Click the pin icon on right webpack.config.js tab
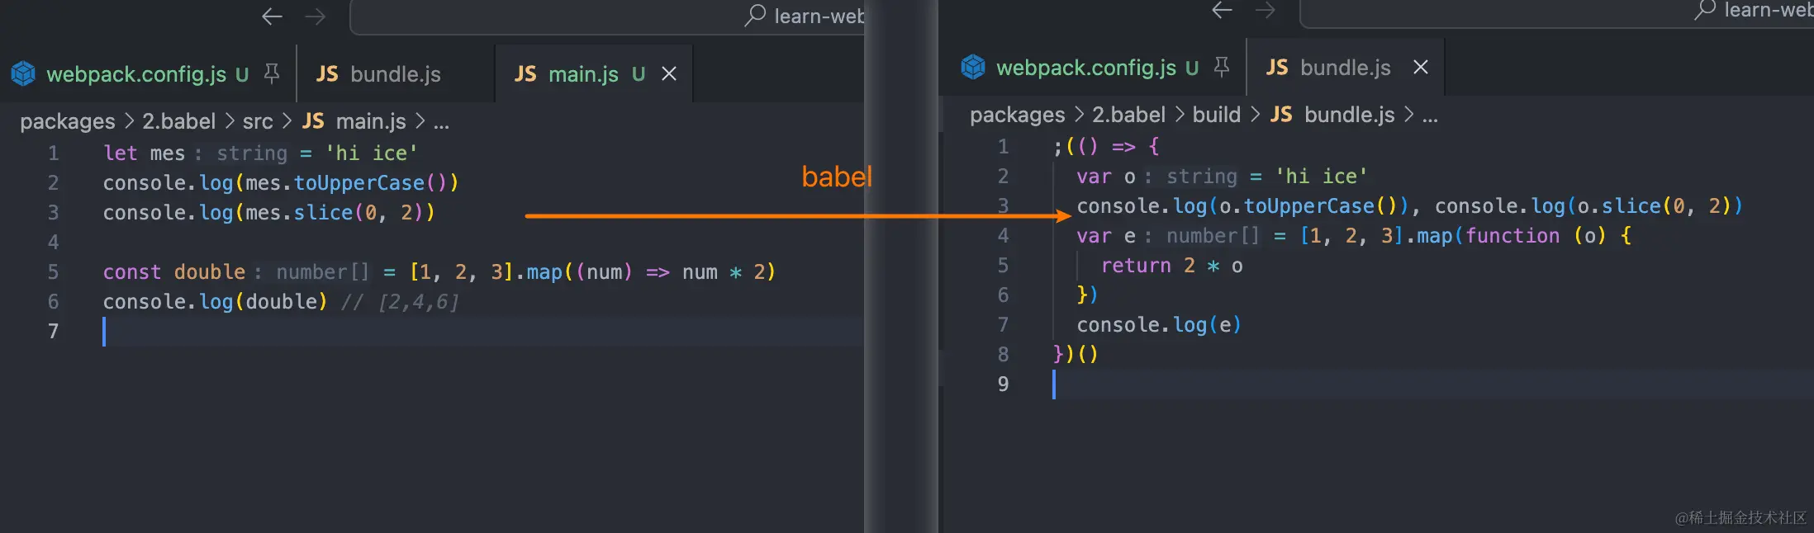 pyautogui.click(x=1222, y=67)
